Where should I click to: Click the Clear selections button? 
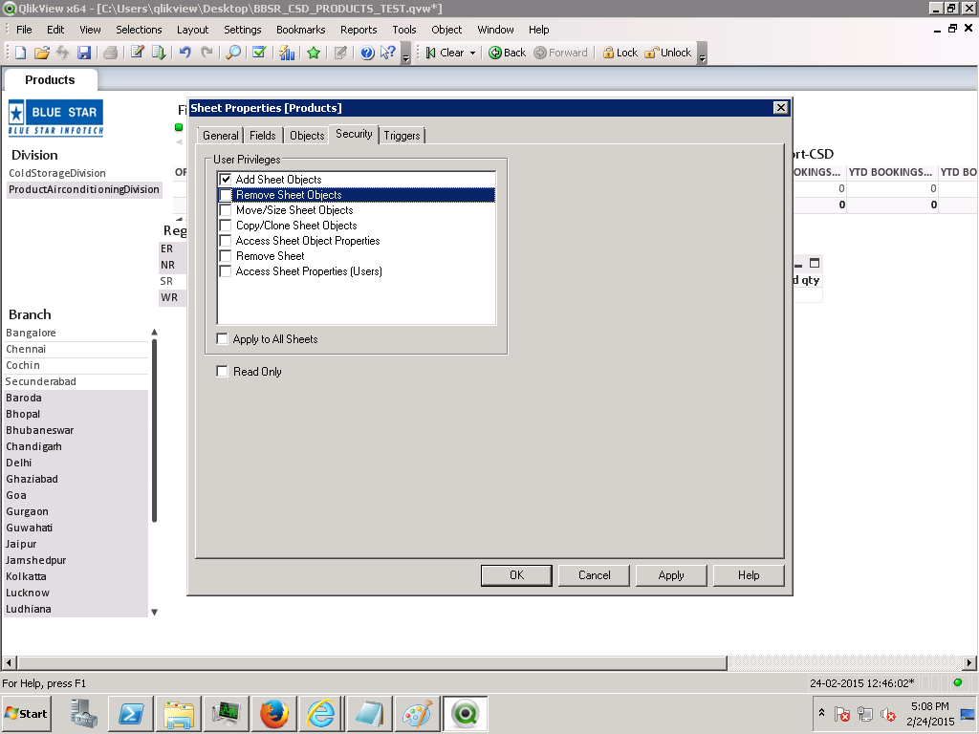click(445, 54)
